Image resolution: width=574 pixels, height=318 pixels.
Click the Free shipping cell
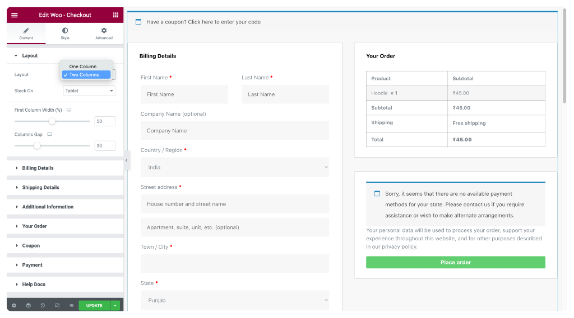(496, 123)
